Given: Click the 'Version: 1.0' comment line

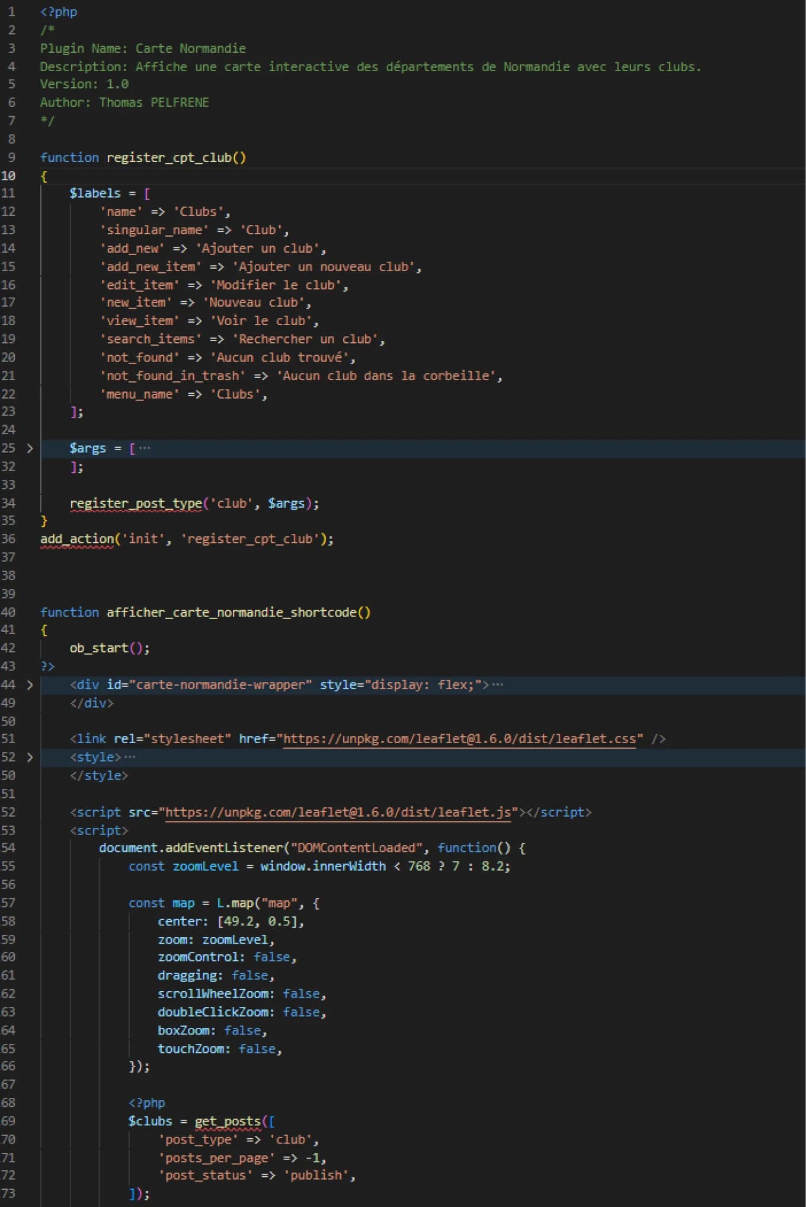Looking at the screenshot, I should [x=84, y=84].
